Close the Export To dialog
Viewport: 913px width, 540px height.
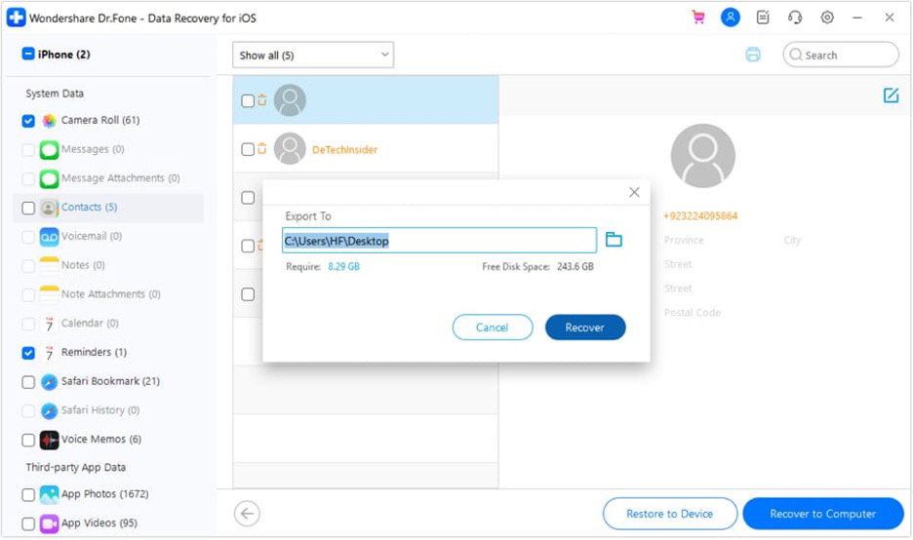[634, 192]
